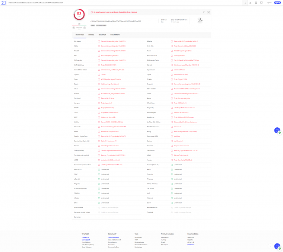Click the Searching documentation link
The height and width of the screenshot is (252, 283).
pos(191,237)
